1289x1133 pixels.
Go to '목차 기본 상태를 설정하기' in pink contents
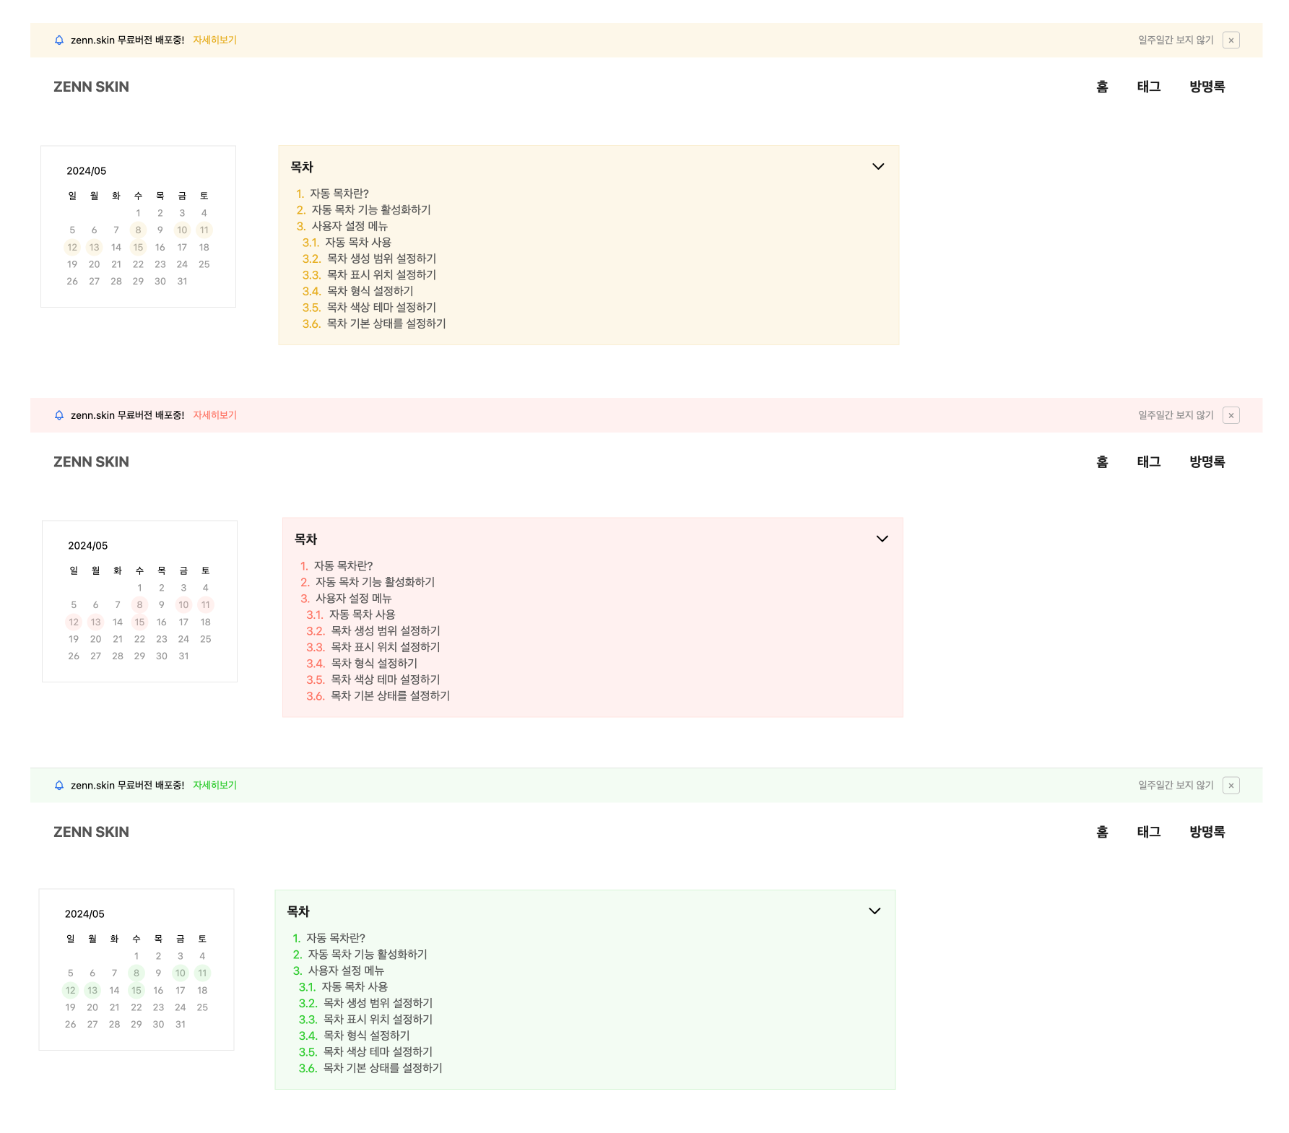(390, 696)
